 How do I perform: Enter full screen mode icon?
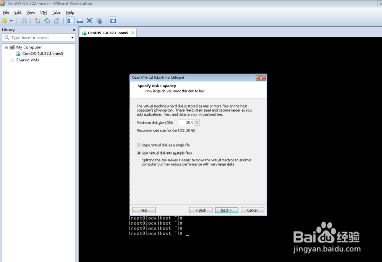click(x=89, y=21)
